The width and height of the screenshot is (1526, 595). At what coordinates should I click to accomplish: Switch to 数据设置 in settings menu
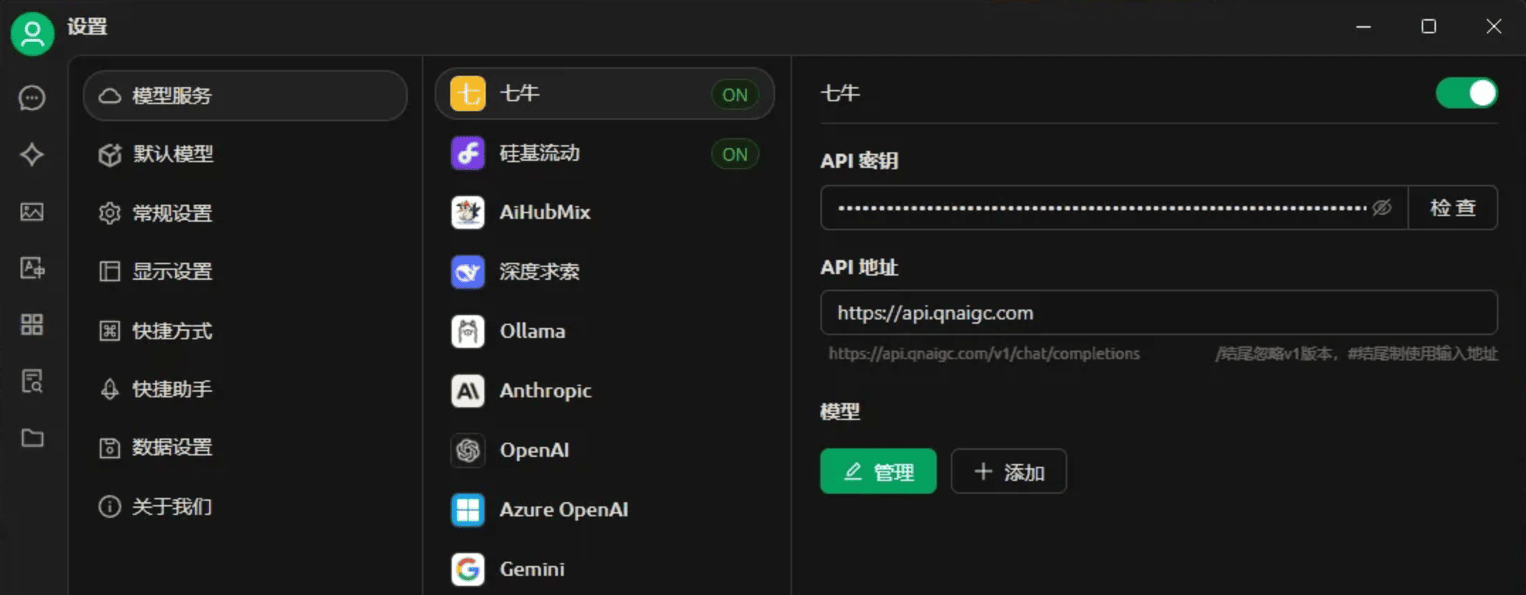[245, 448]
